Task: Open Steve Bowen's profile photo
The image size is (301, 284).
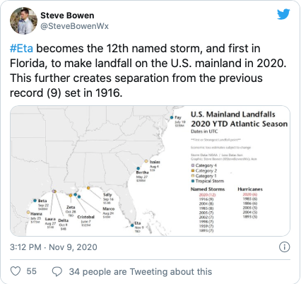Action: (x=23, y=20)
